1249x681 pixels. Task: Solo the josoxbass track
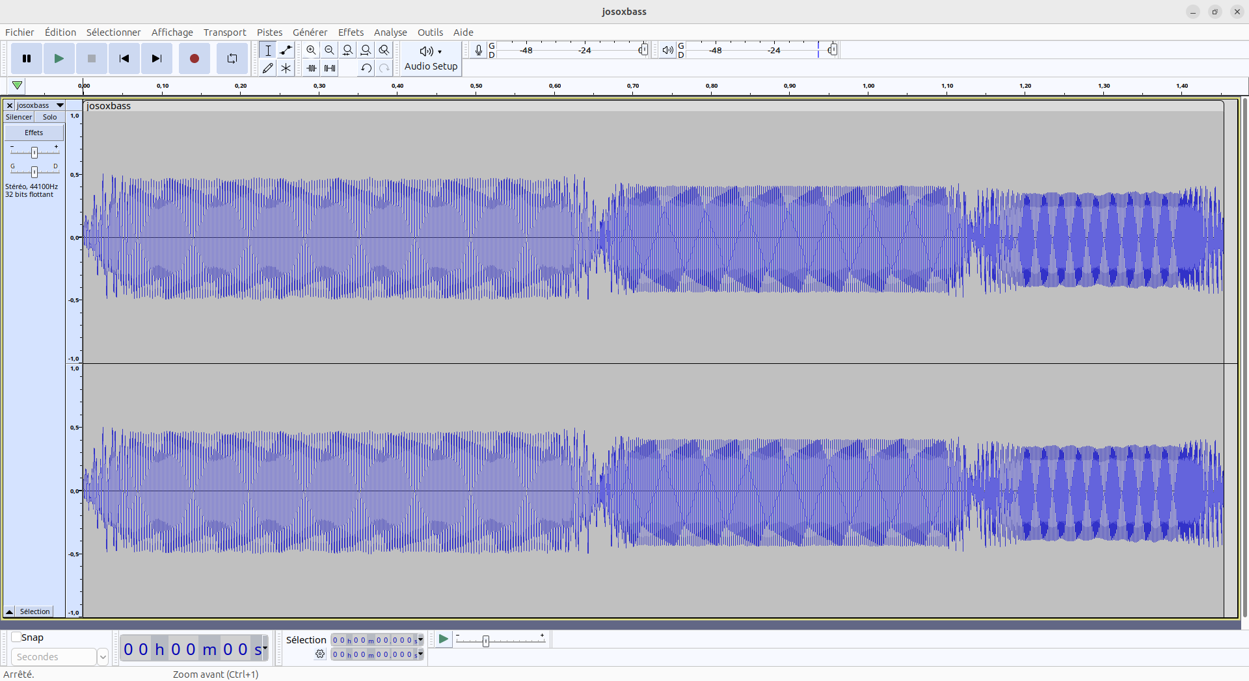[49, 117]
